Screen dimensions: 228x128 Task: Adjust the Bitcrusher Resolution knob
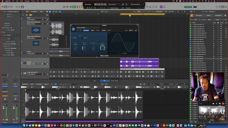pyautogui.click(x=84, y=48)
